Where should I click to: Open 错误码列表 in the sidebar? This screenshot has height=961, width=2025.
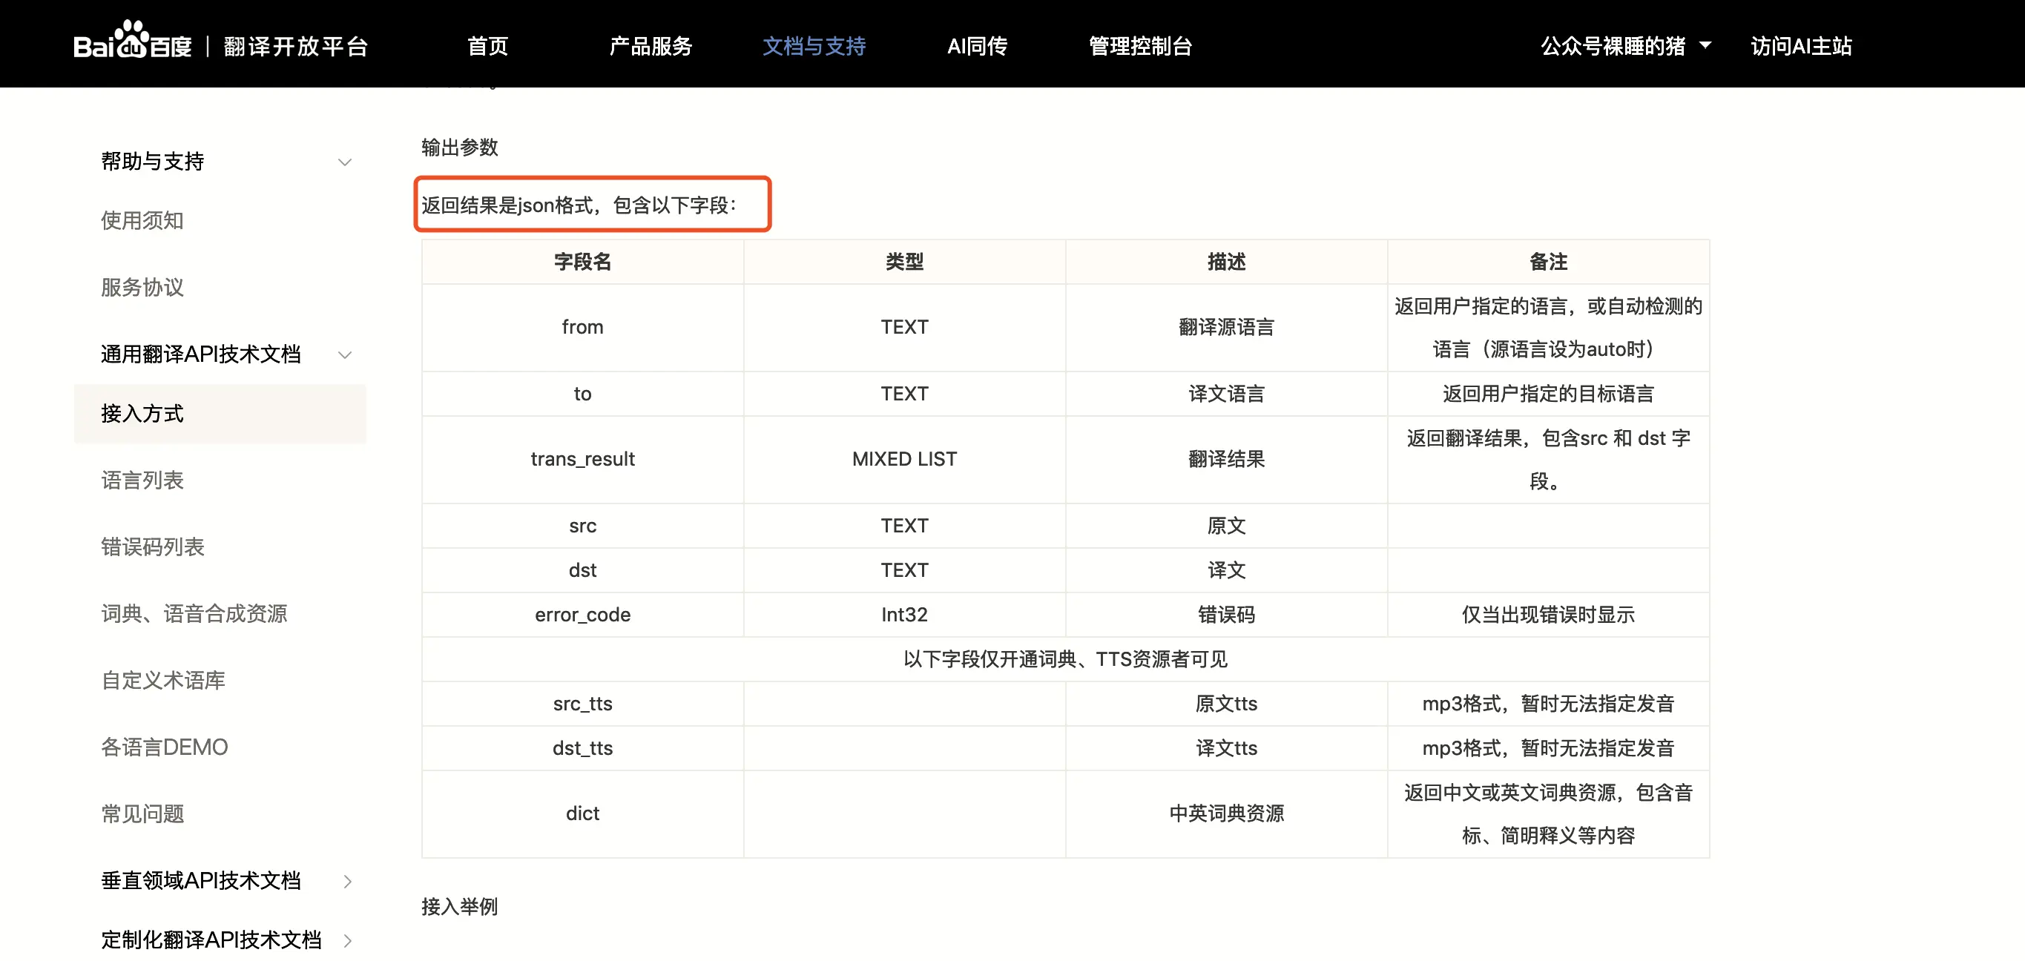point(153,547)
